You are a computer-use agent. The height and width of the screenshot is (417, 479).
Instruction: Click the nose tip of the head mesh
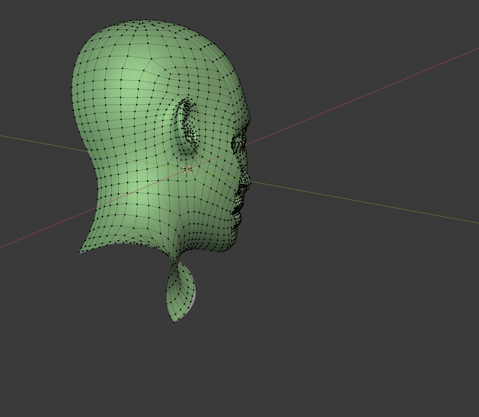click(249, 182)
